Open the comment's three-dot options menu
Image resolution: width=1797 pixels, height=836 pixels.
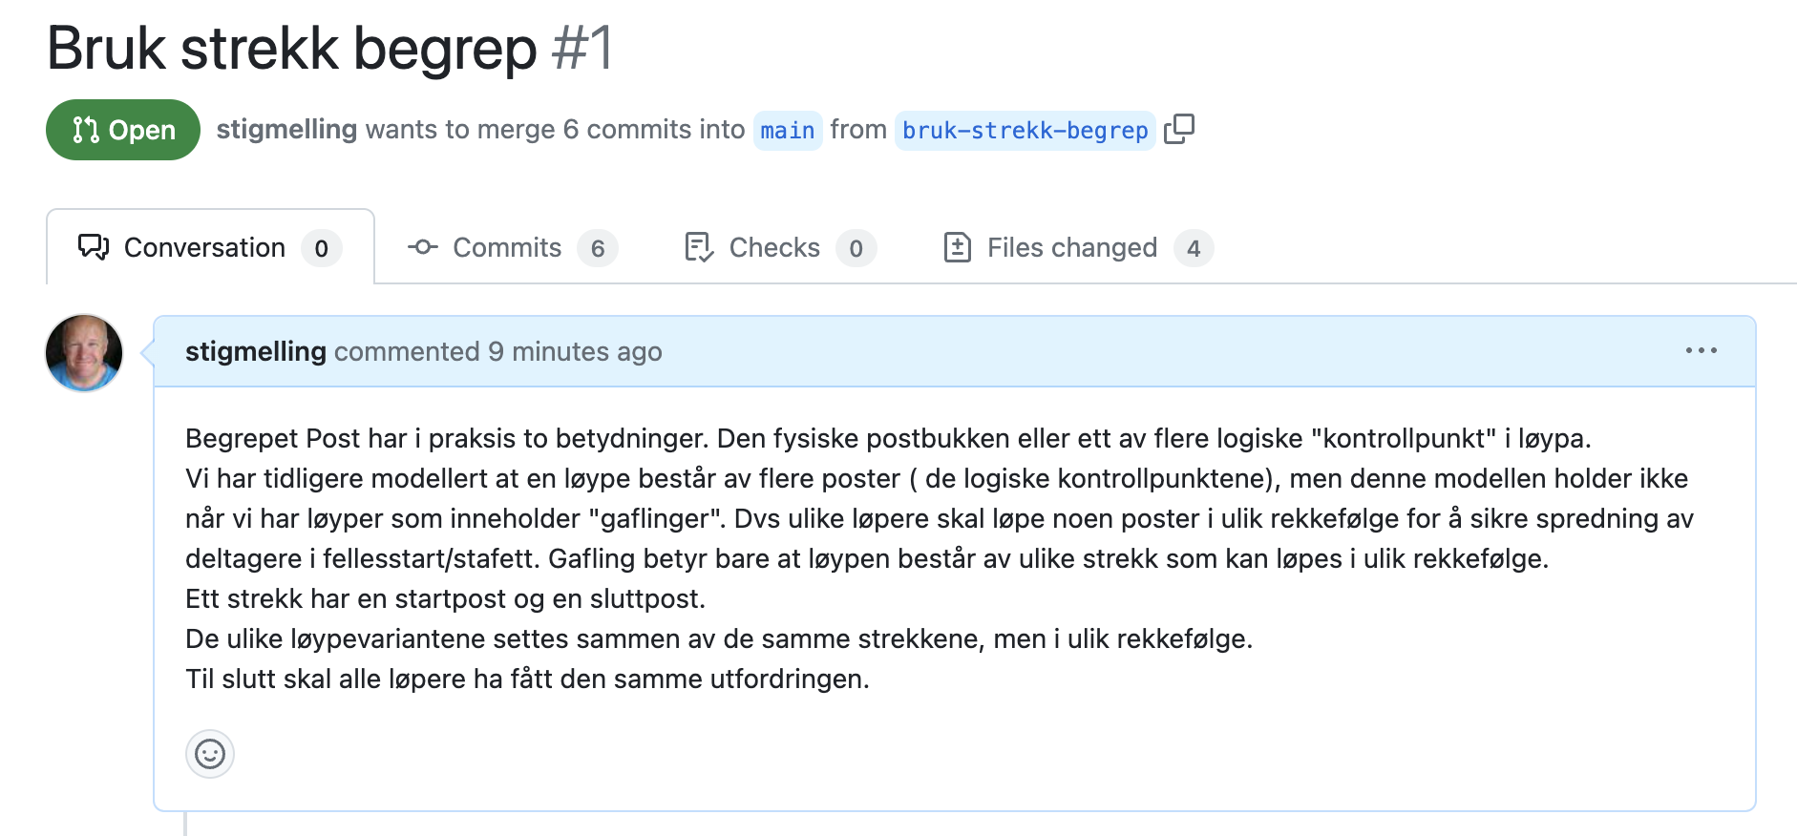coord(1701,351)
